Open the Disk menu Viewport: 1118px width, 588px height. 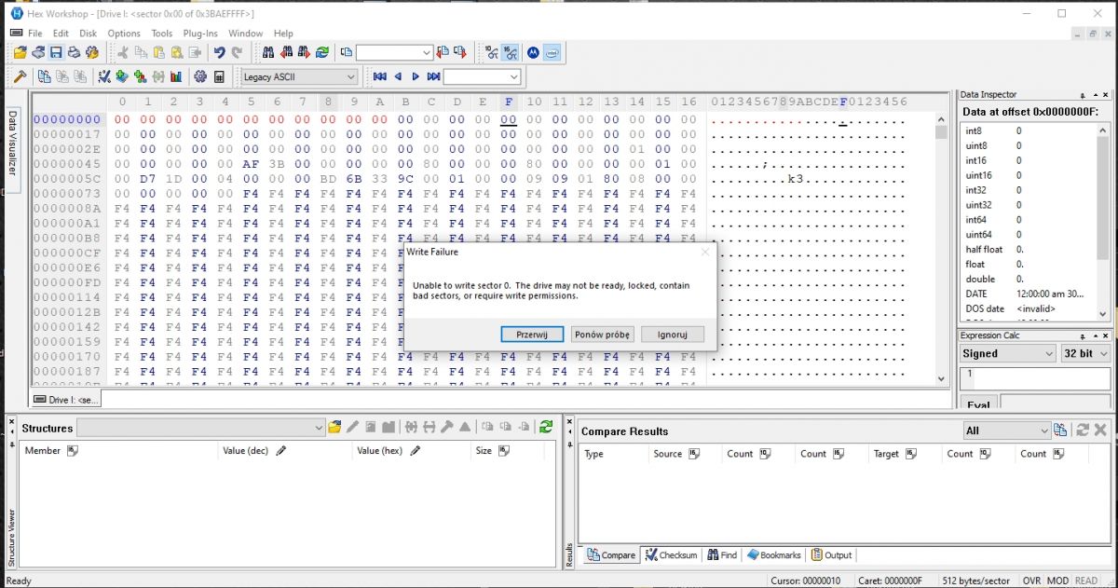pos(88,34)
